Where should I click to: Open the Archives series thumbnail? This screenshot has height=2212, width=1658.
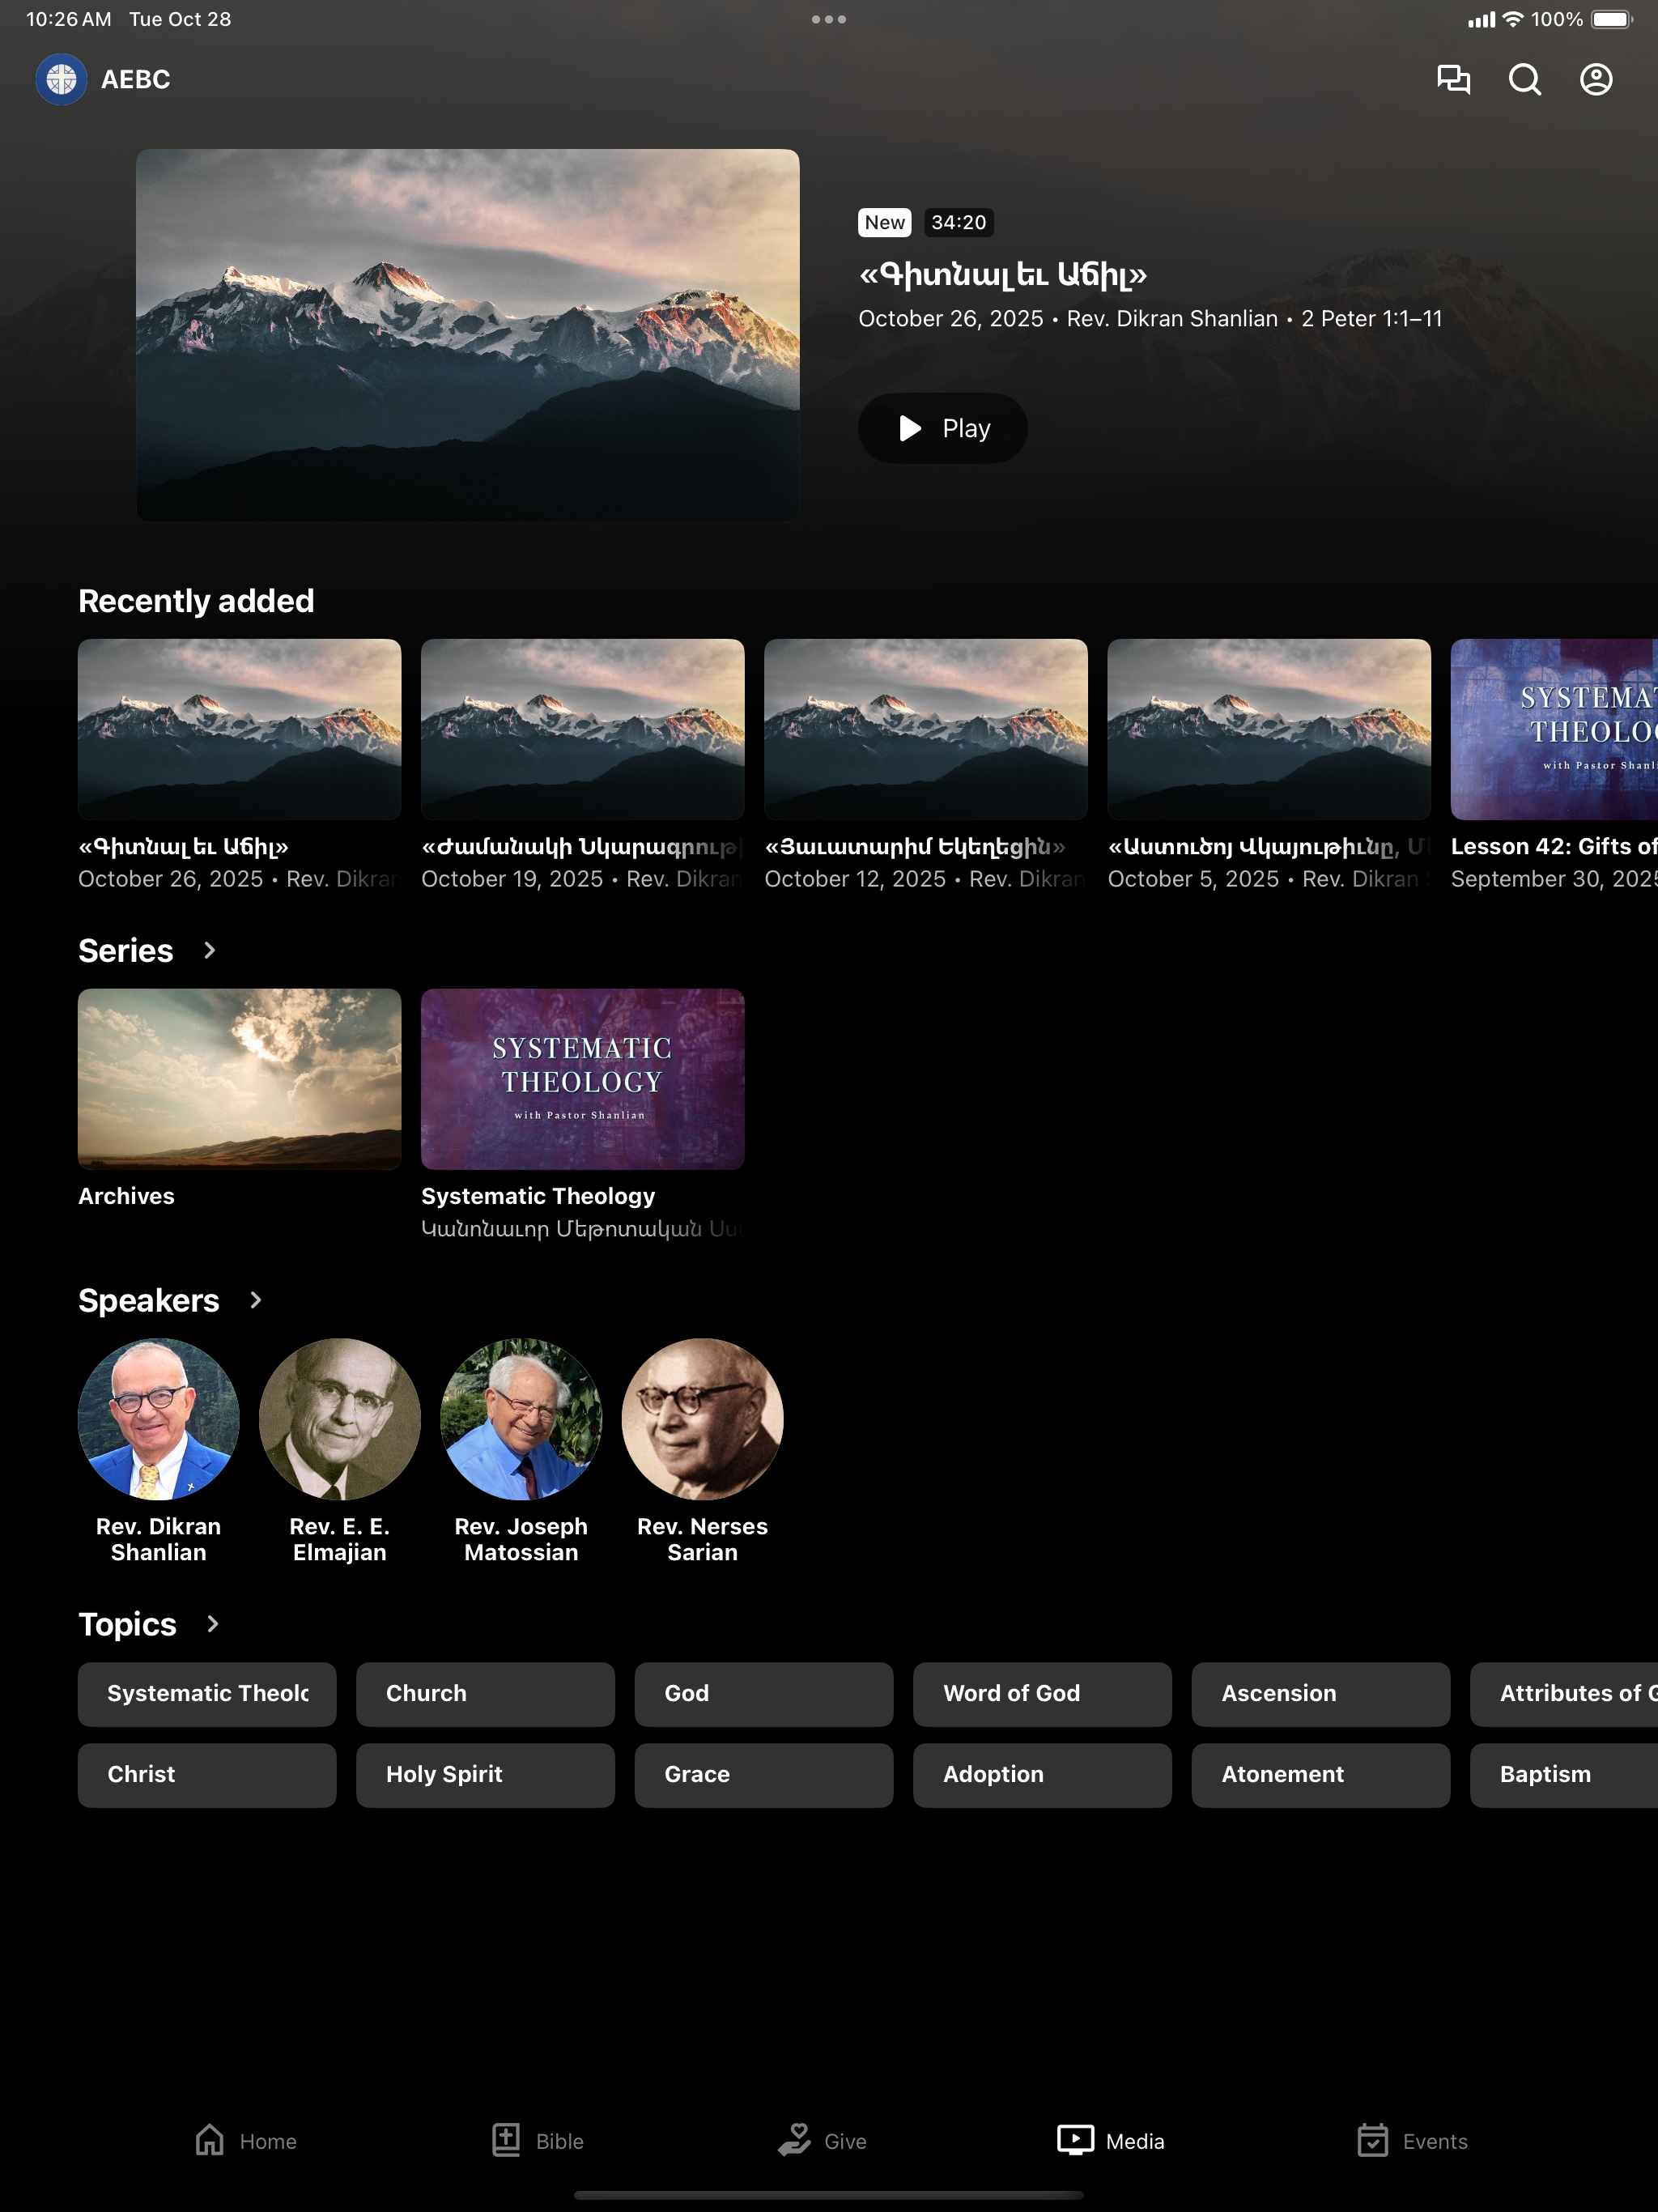coord(240,1079)
